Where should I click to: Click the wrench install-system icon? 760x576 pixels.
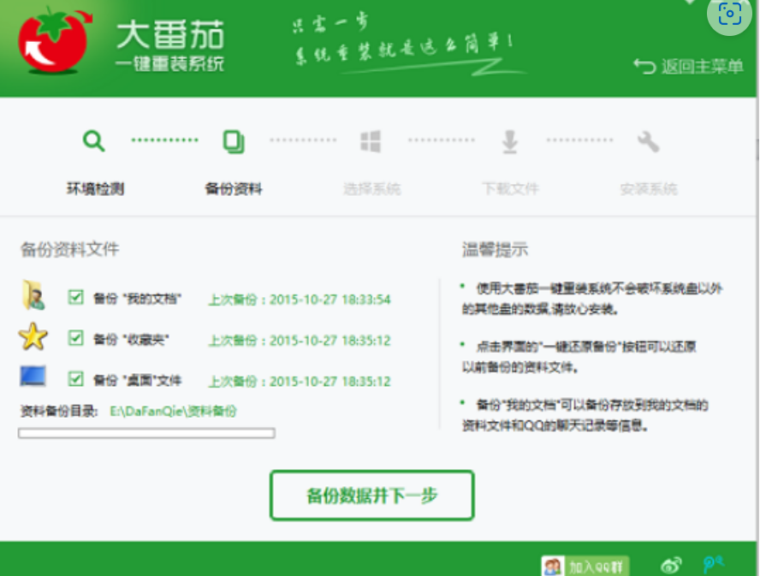coord(648,141)
